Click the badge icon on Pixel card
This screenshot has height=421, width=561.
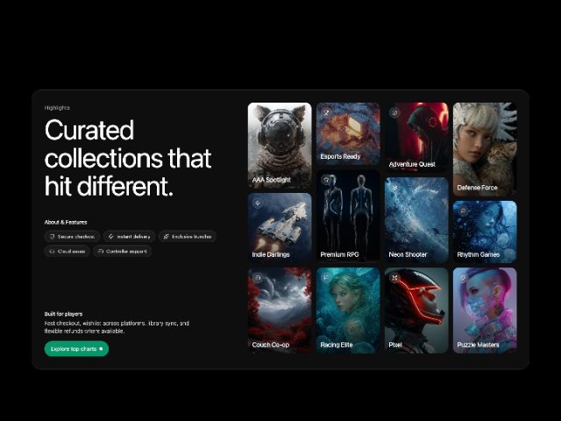click(x=394, y=278)
